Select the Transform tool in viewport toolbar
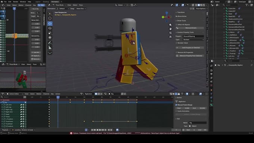This screenshot has width=254, height=143. coord(50,37)
